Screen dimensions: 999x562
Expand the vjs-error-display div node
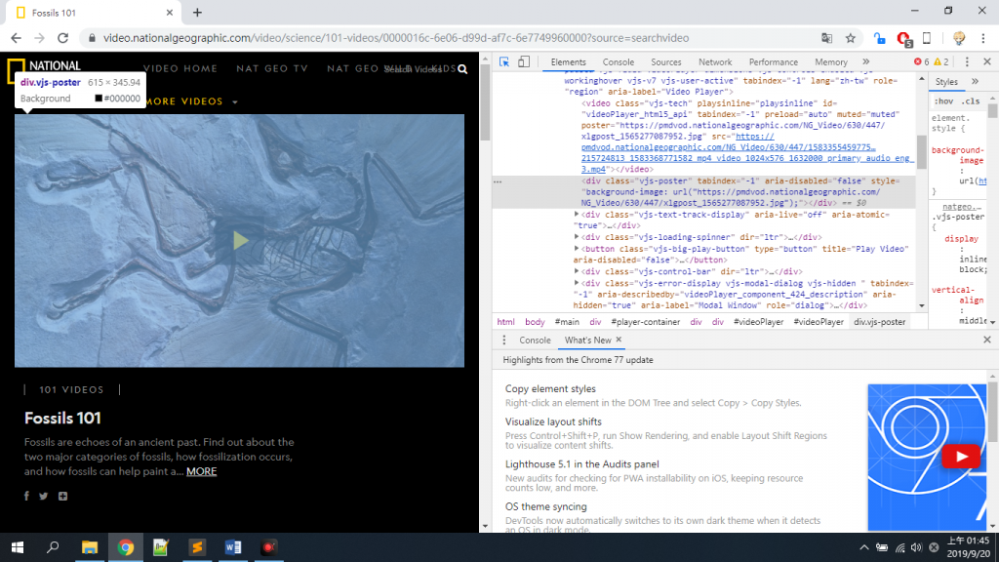[x=577, y=283]
